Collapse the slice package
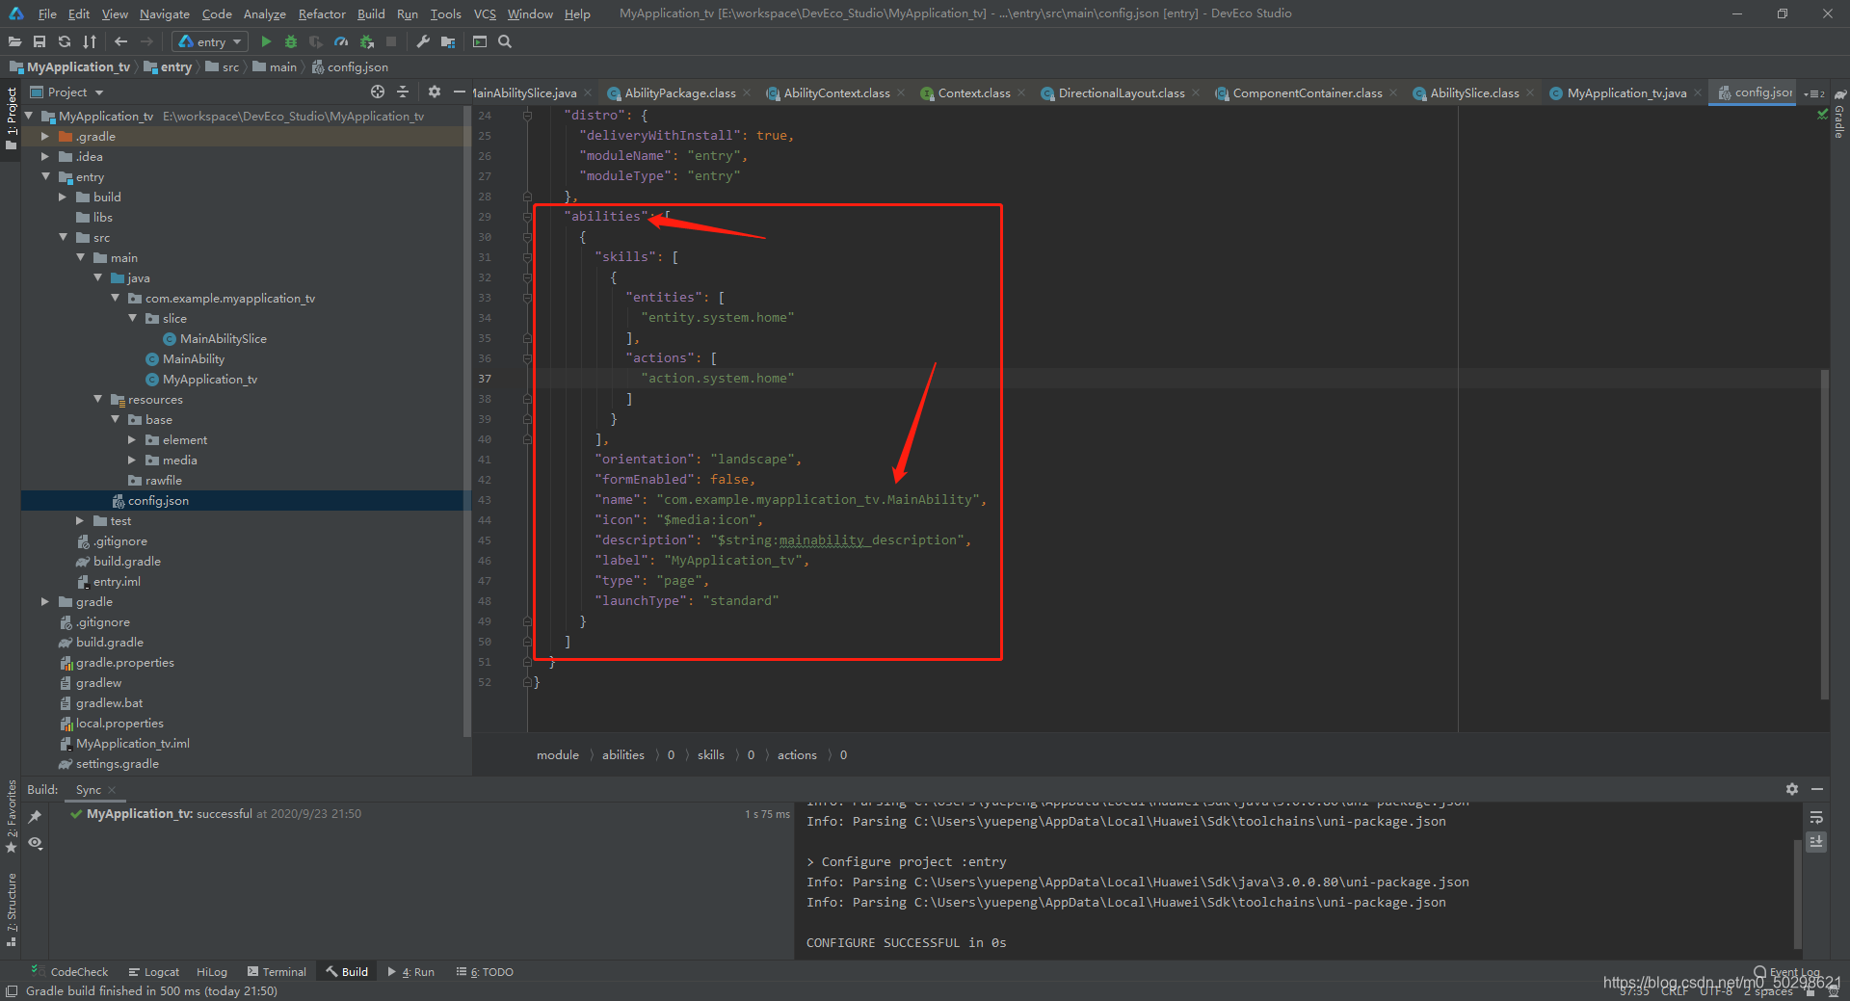 [132, 319]
